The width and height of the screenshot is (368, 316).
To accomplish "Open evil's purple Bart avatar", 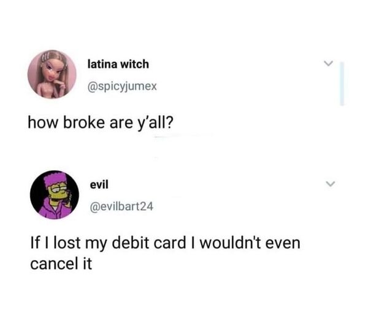I will (55, 195).
